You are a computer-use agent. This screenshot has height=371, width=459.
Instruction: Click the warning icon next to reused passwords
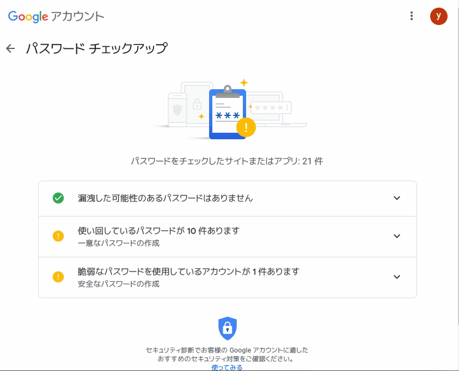[x=58, y=236]
